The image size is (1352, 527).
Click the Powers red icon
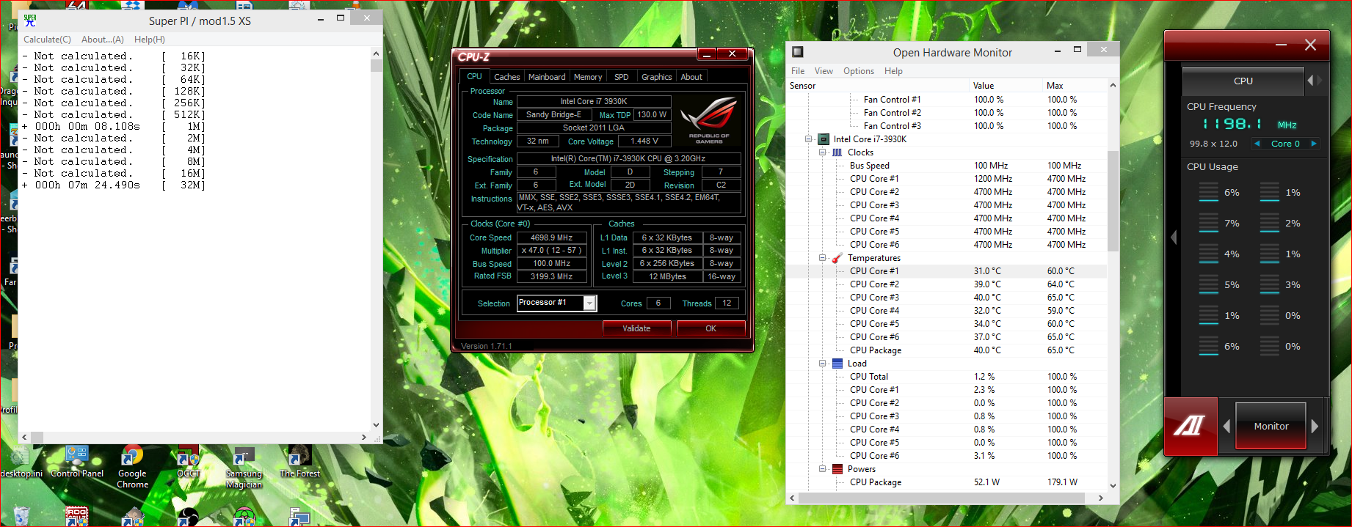coord(837,469)
